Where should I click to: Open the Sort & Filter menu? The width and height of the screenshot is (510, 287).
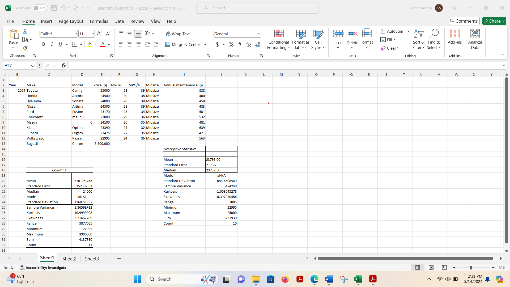click(x=419, y=39)
